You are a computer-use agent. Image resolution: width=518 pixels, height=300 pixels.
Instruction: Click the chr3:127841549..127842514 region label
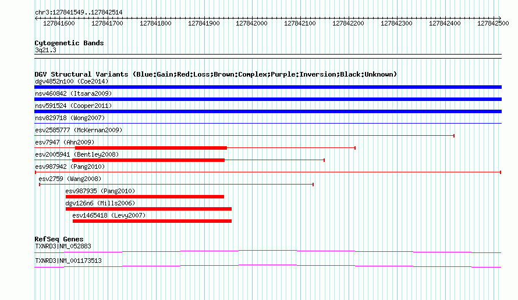coord(79,12)
